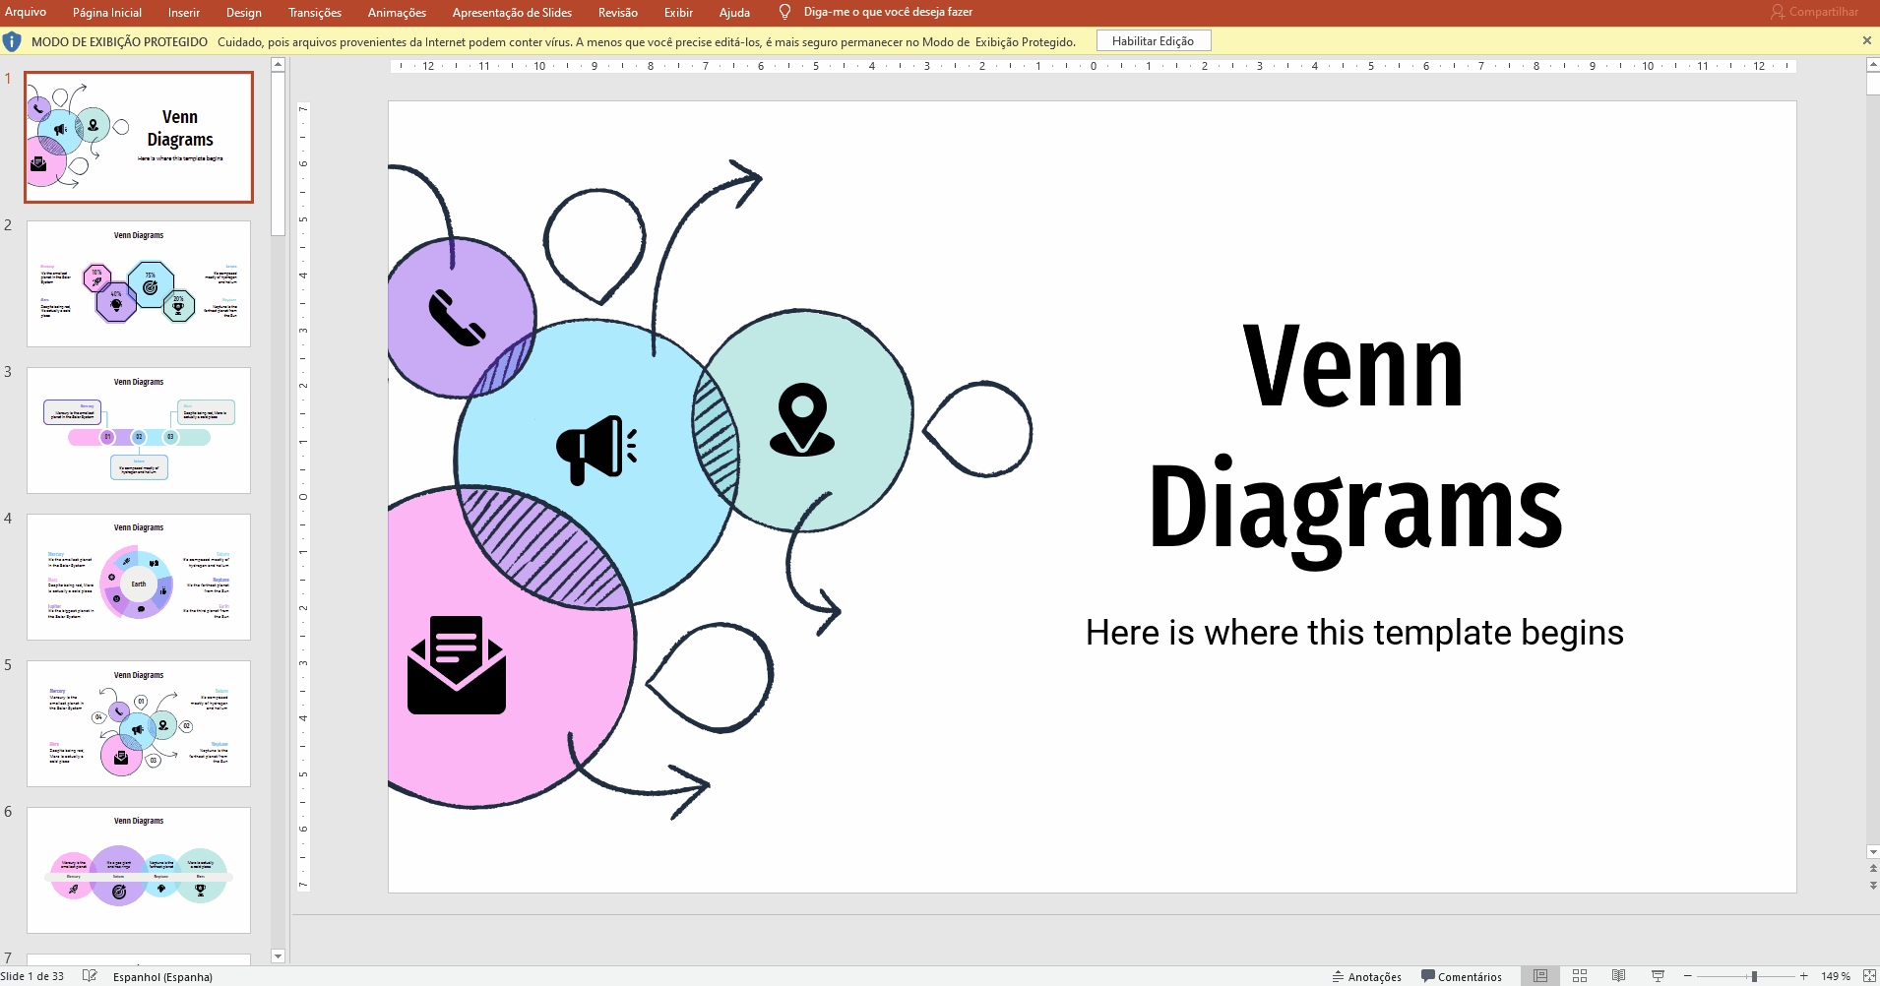
Task: Select slide 2 thumbnail with hexagons
Action: (x=139, y=283)
